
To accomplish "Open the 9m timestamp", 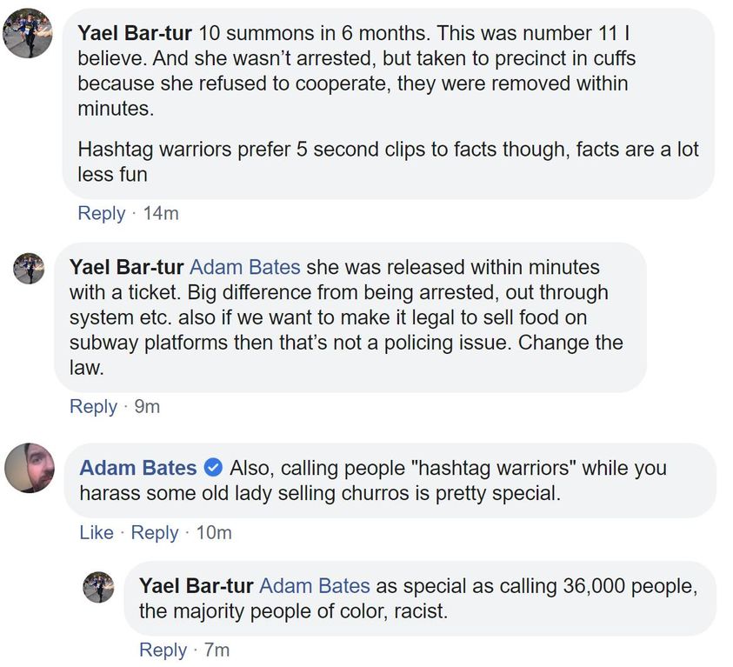I will [x=147, y=407].
